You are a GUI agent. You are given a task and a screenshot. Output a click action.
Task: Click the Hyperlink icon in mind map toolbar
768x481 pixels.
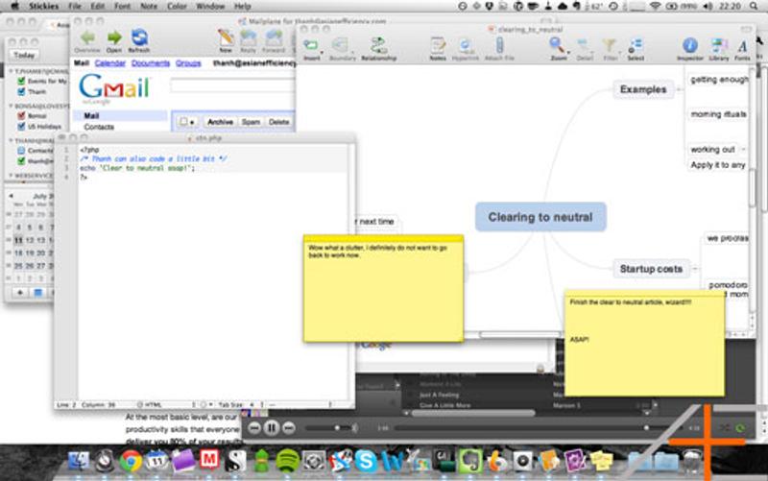click(x=465, y=45)
